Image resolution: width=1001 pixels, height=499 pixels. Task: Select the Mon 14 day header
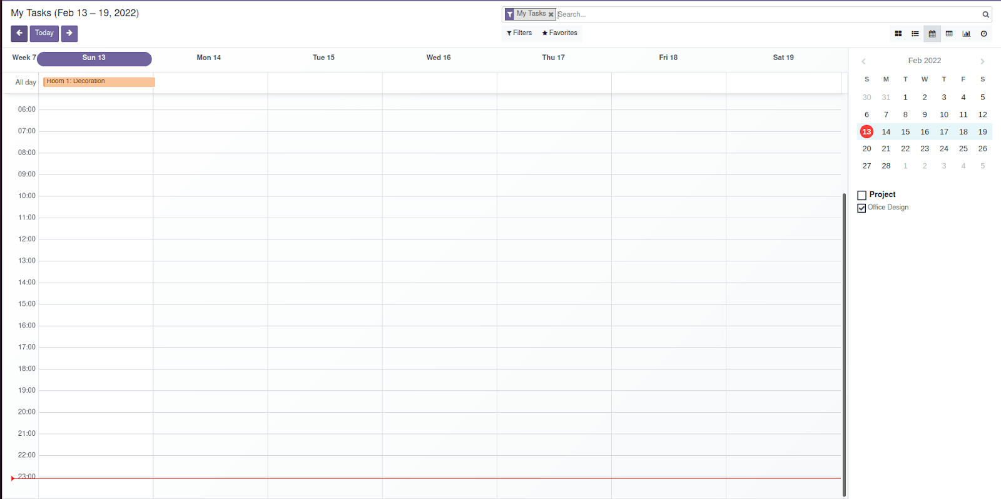pyautogui.click(x=209, y=58)
